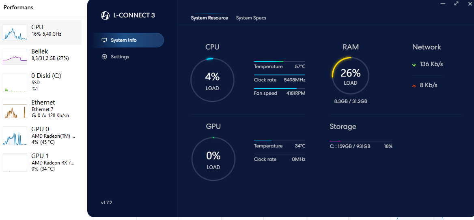Click the 5498MHz clock rate value

pyautogui.click(x=295, y=80)
